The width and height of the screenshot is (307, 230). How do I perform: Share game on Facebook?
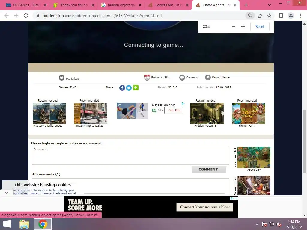(x=122, y=88)
